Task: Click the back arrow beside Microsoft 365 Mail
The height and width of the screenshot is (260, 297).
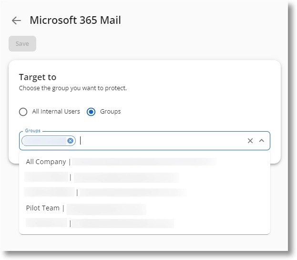Action: pos(16,21)
